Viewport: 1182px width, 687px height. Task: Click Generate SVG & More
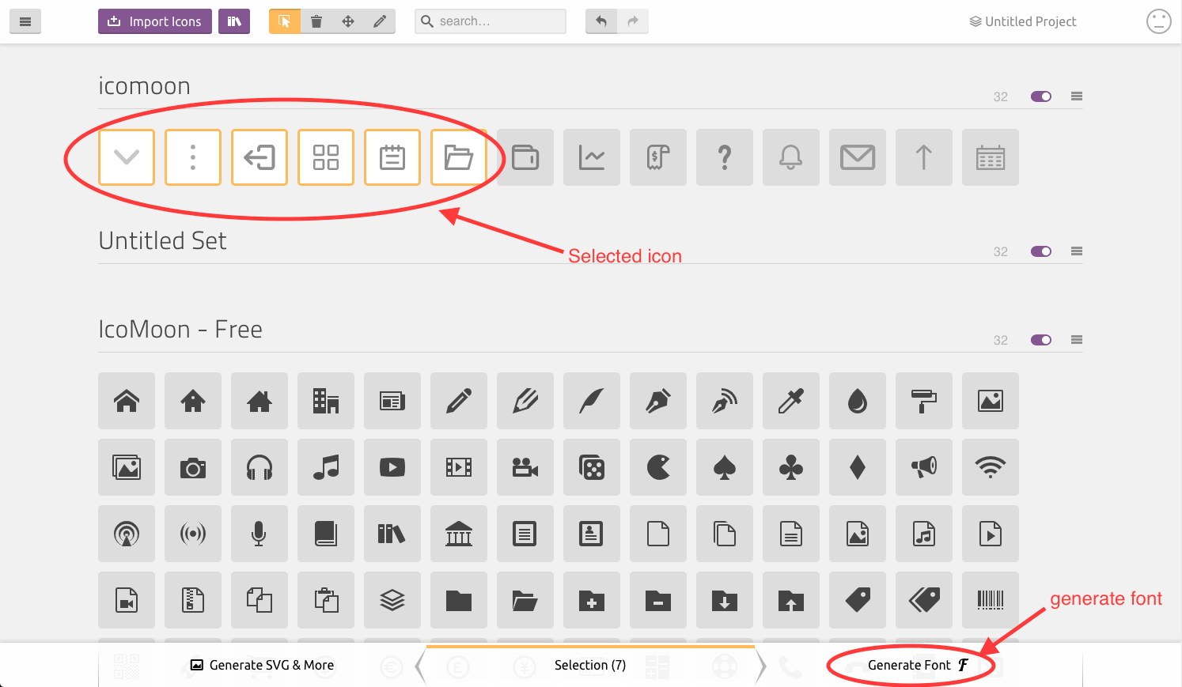(x=263, y=665)
